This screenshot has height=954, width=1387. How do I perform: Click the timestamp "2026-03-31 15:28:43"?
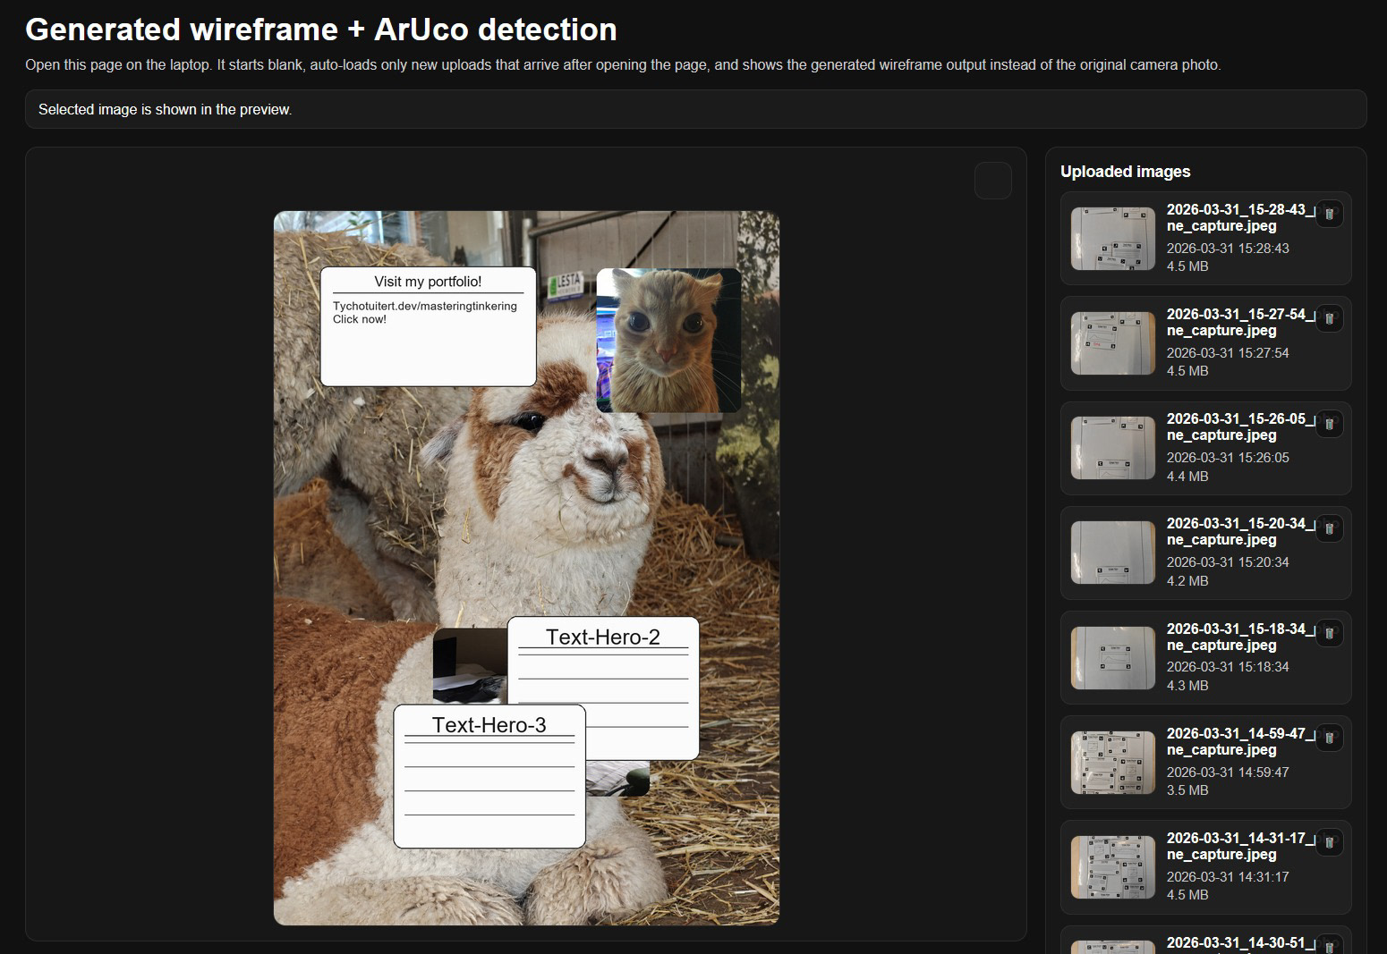point(1228,249)
